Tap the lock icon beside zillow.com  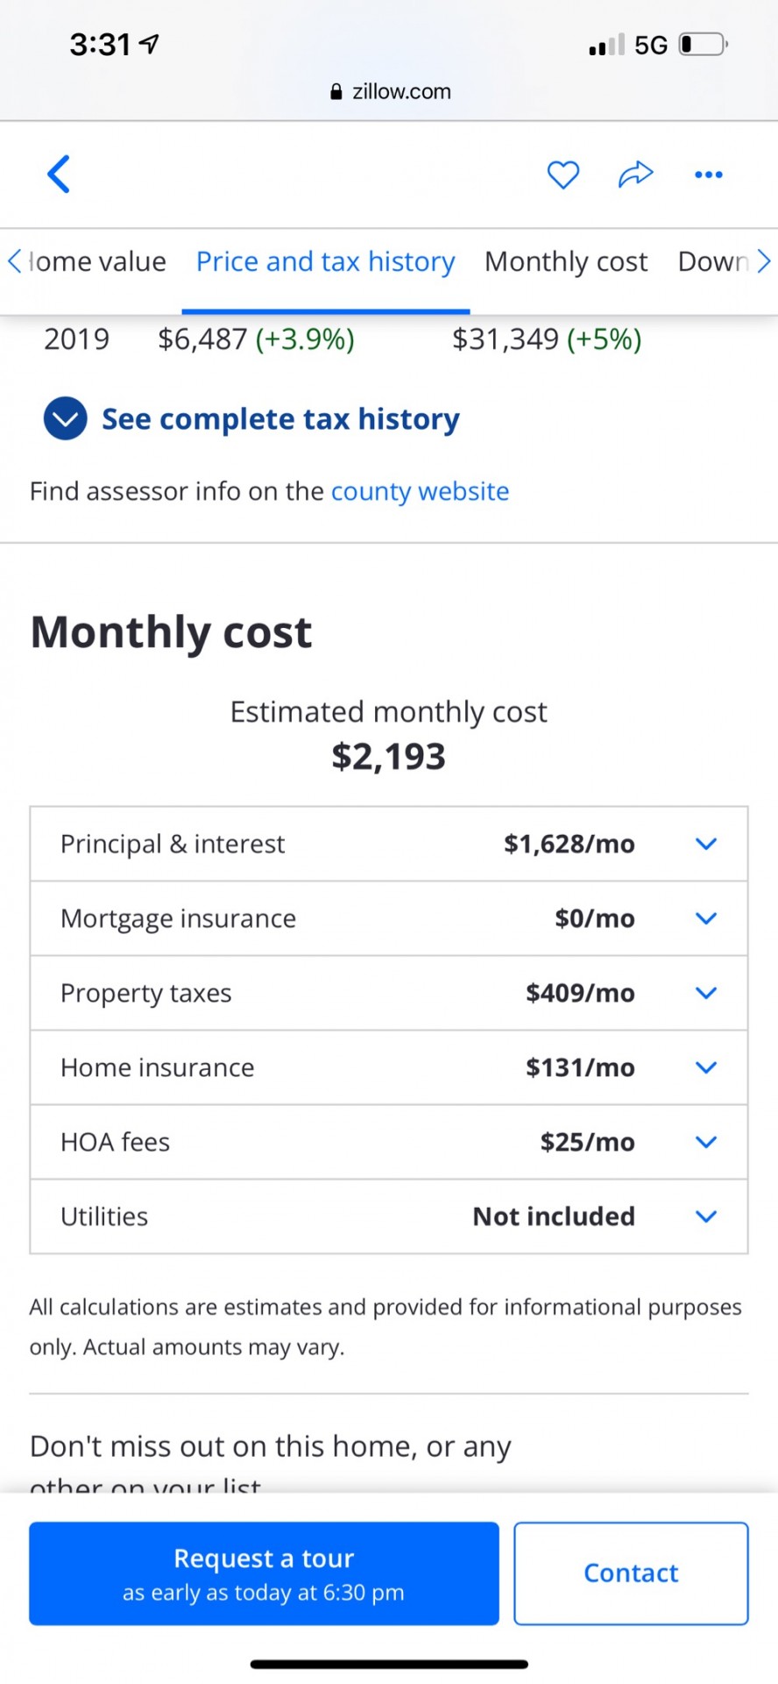336,91
